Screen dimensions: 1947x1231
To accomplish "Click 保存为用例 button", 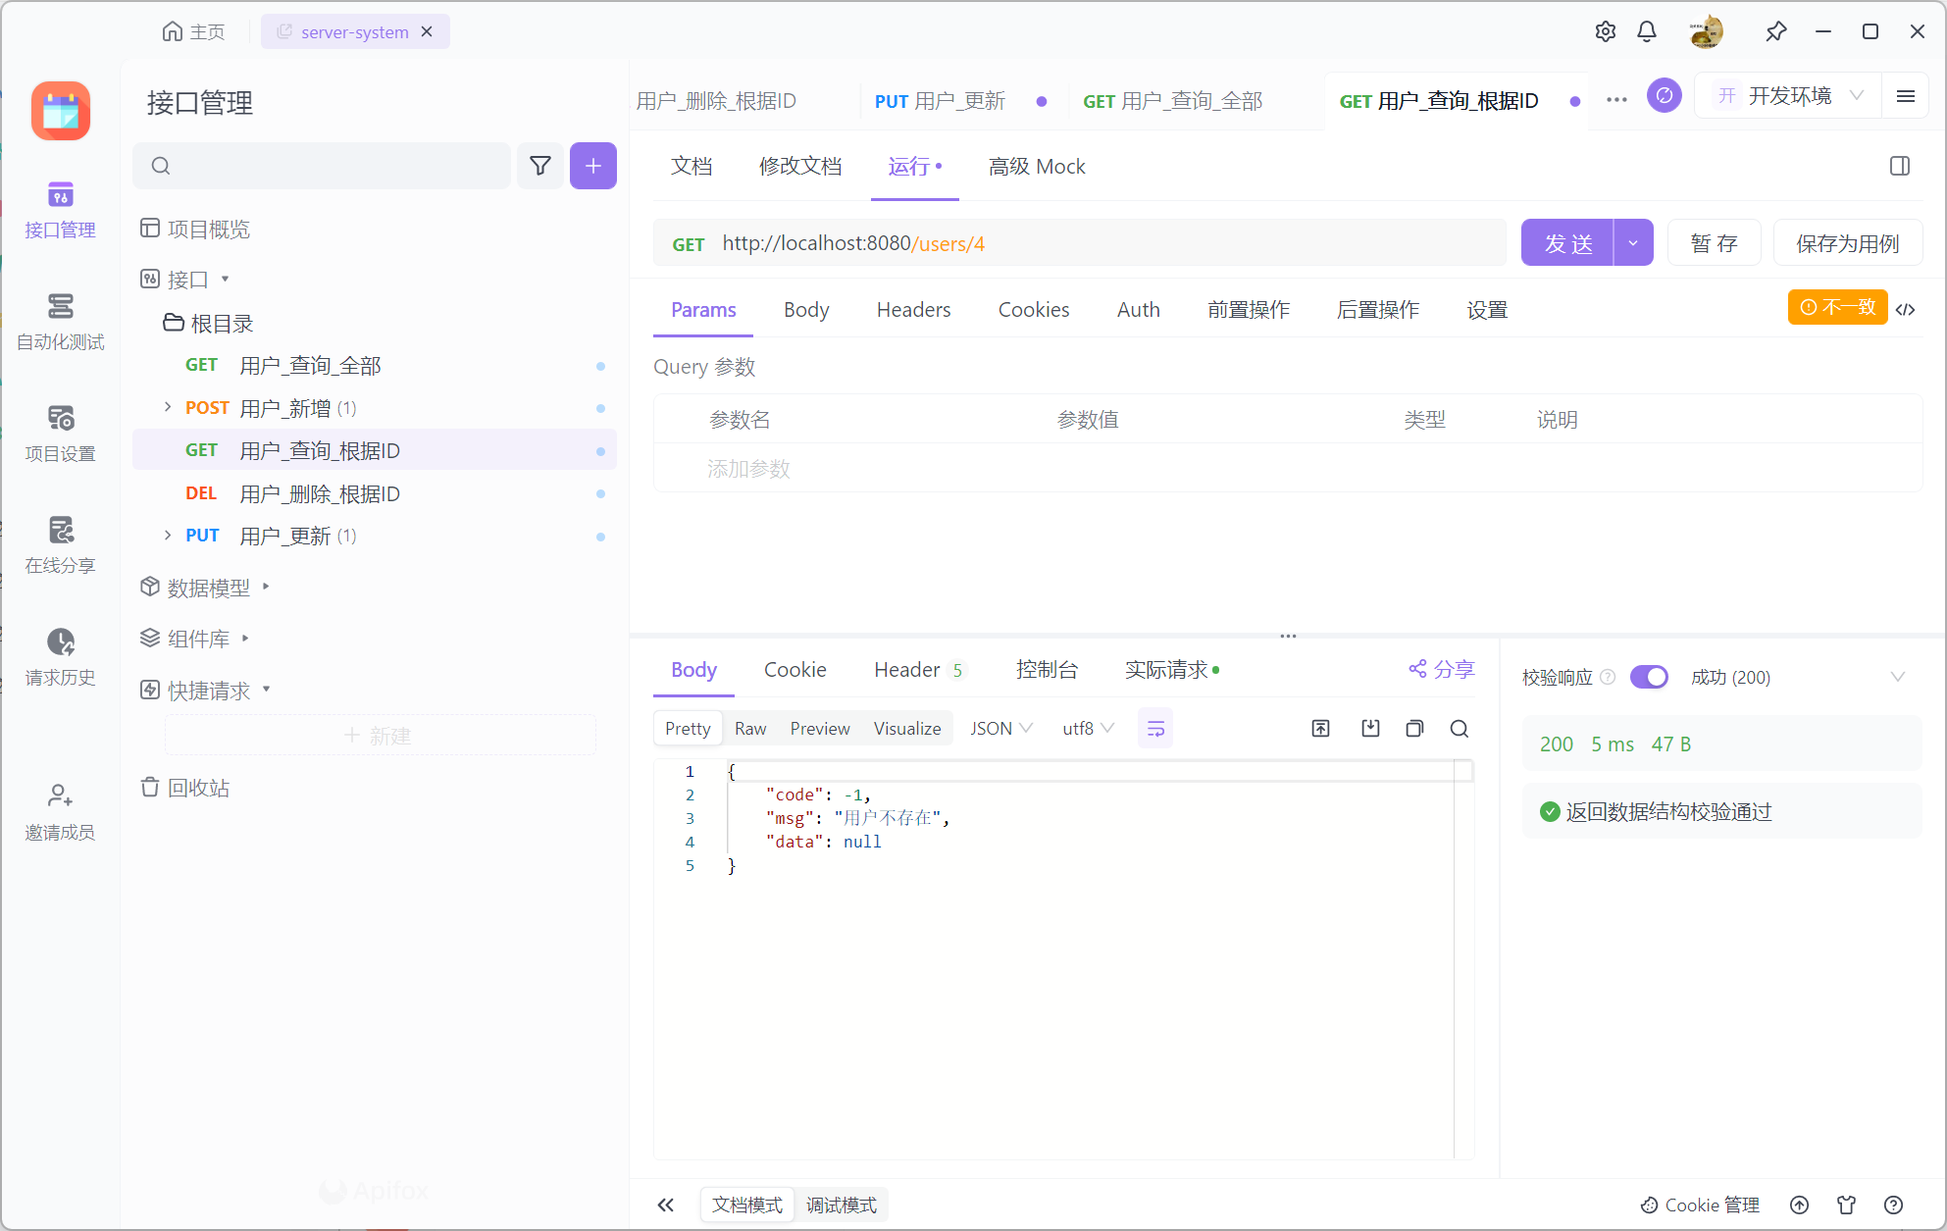I will 1848,243.
